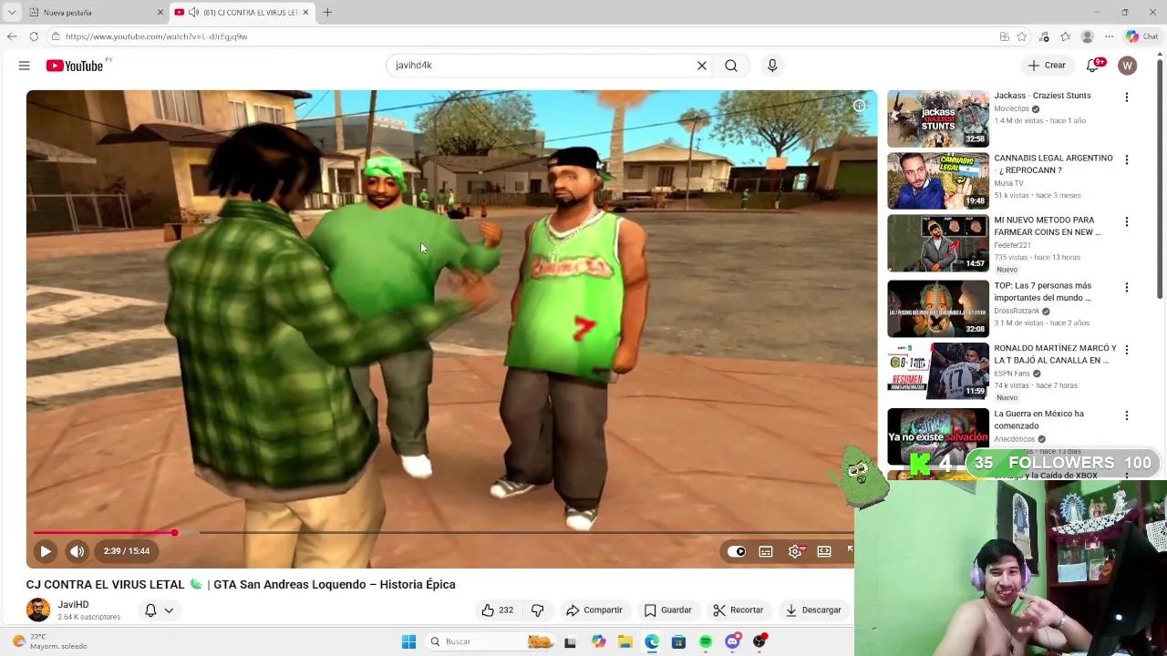1167x656 pixels.
Task: Clear the javihd4k search text
Action: (x=702, y=66)
